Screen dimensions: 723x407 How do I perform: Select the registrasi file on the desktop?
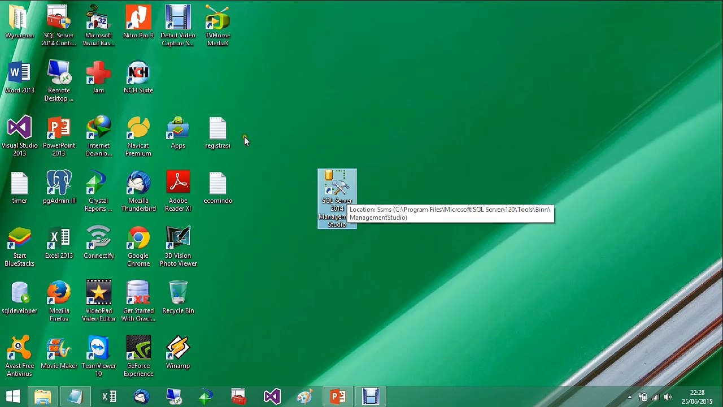click(217, 133)
